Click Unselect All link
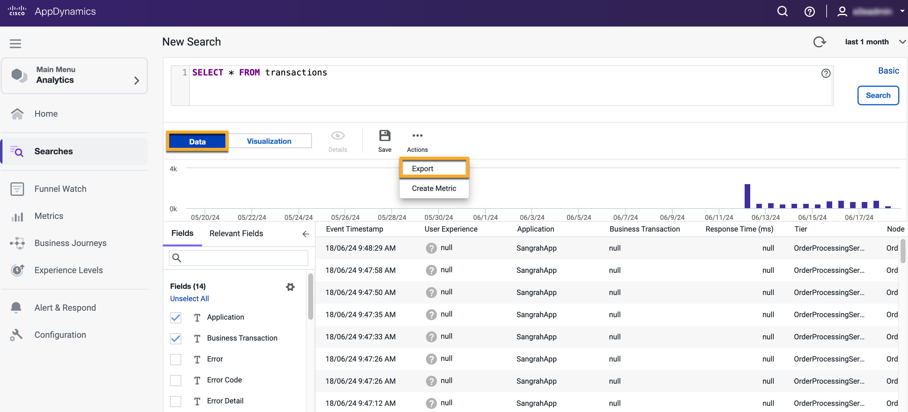 189,298
